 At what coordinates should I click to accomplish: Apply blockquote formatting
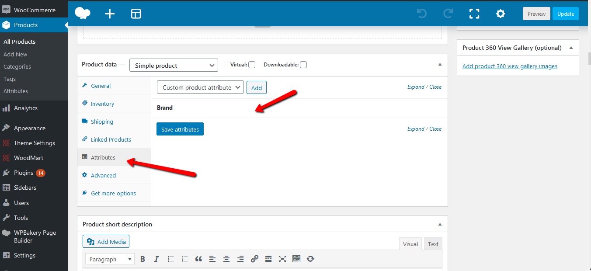click(x=198, y=259)
